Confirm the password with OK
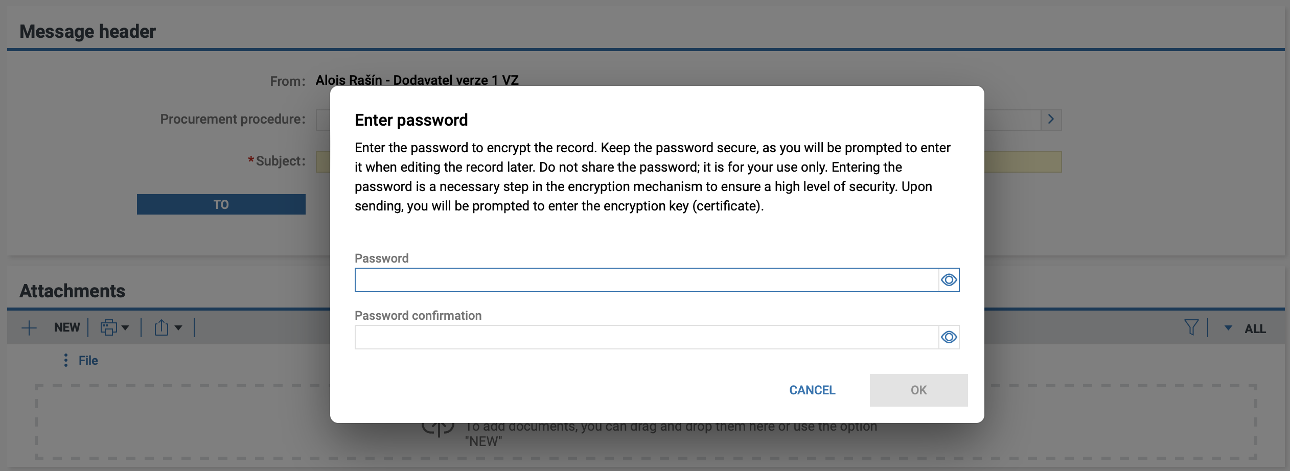1290x471 pixels. (918, 390)
